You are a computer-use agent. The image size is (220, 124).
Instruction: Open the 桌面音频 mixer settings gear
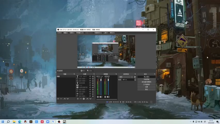pos(105,97)
